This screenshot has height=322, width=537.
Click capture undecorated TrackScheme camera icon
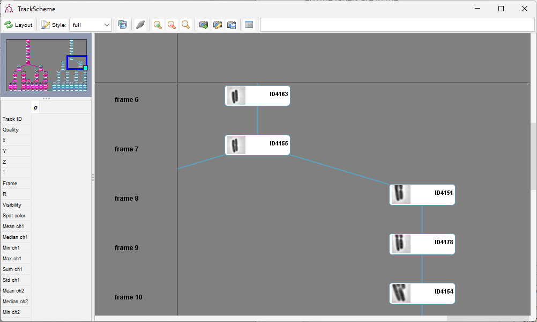(204, 25)
